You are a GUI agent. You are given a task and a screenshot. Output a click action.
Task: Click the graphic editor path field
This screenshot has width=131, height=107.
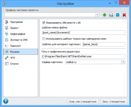[84, 57]
